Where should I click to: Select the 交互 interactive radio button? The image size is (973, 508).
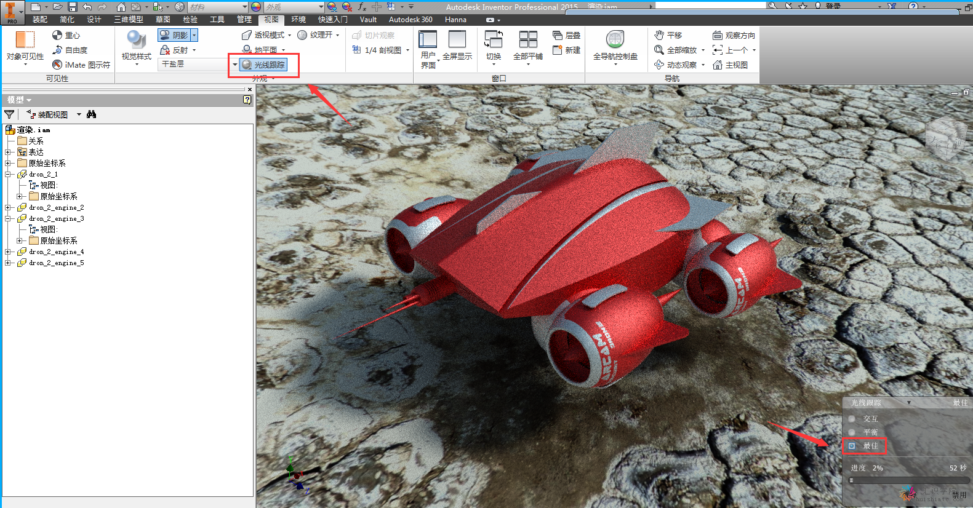click(852, 419)
